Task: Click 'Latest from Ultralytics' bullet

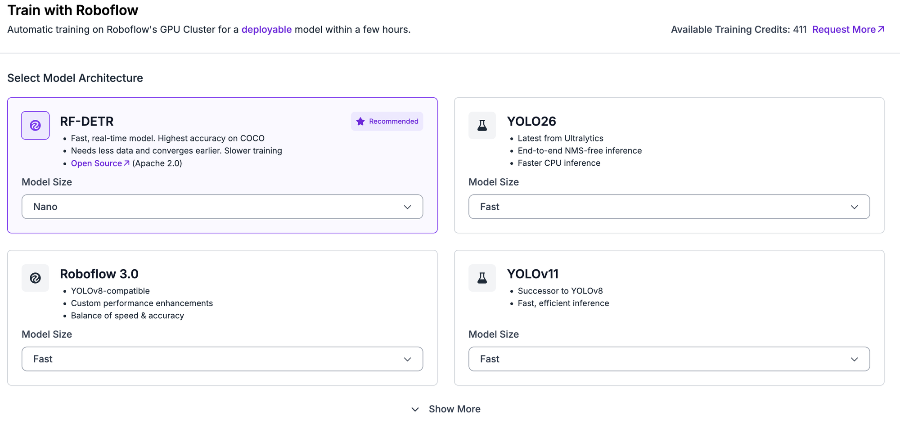Action: coord(561,138)
